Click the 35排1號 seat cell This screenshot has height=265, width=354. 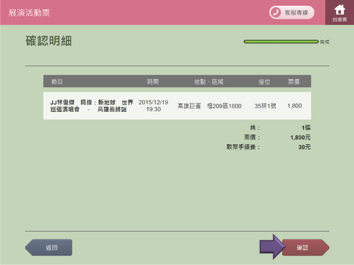pos(265,106)
